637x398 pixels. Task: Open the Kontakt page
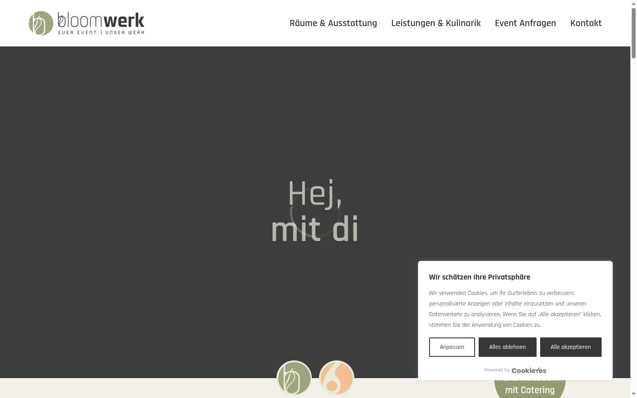tap(586, 23)
